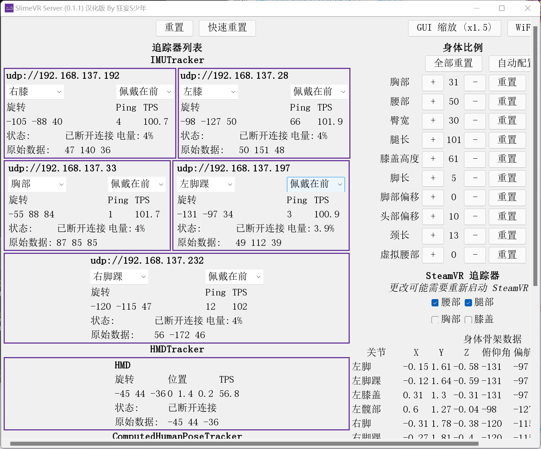
Task: Select the udp://192.168.137.232 tracker address text
Action: click(147, 261)
